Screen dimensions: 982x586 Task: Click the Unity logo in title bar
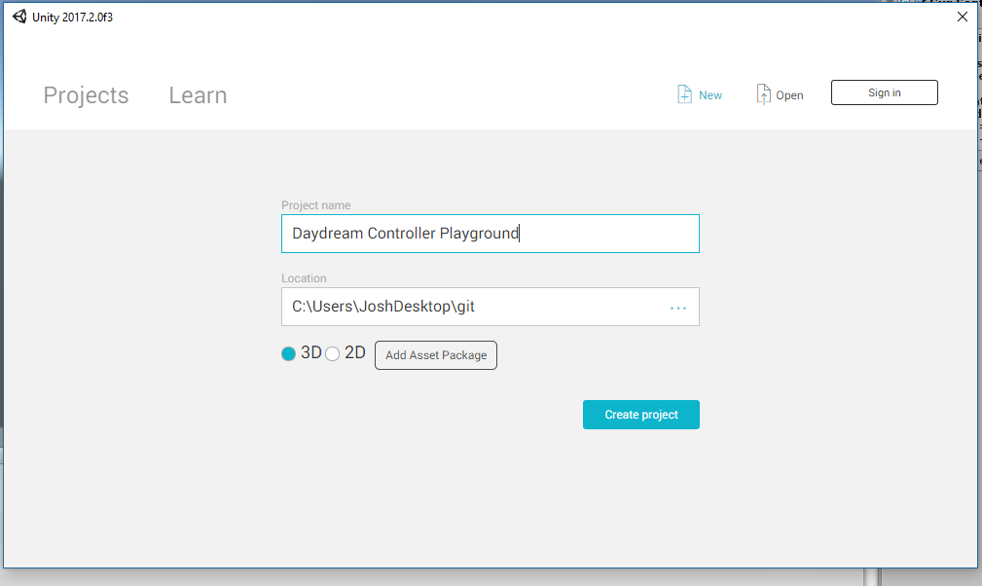(19, 17)
